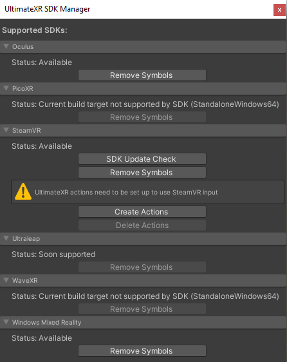Select the SteamVR section header label
Screen dimensions: 287x362
[x=26, y=131]
